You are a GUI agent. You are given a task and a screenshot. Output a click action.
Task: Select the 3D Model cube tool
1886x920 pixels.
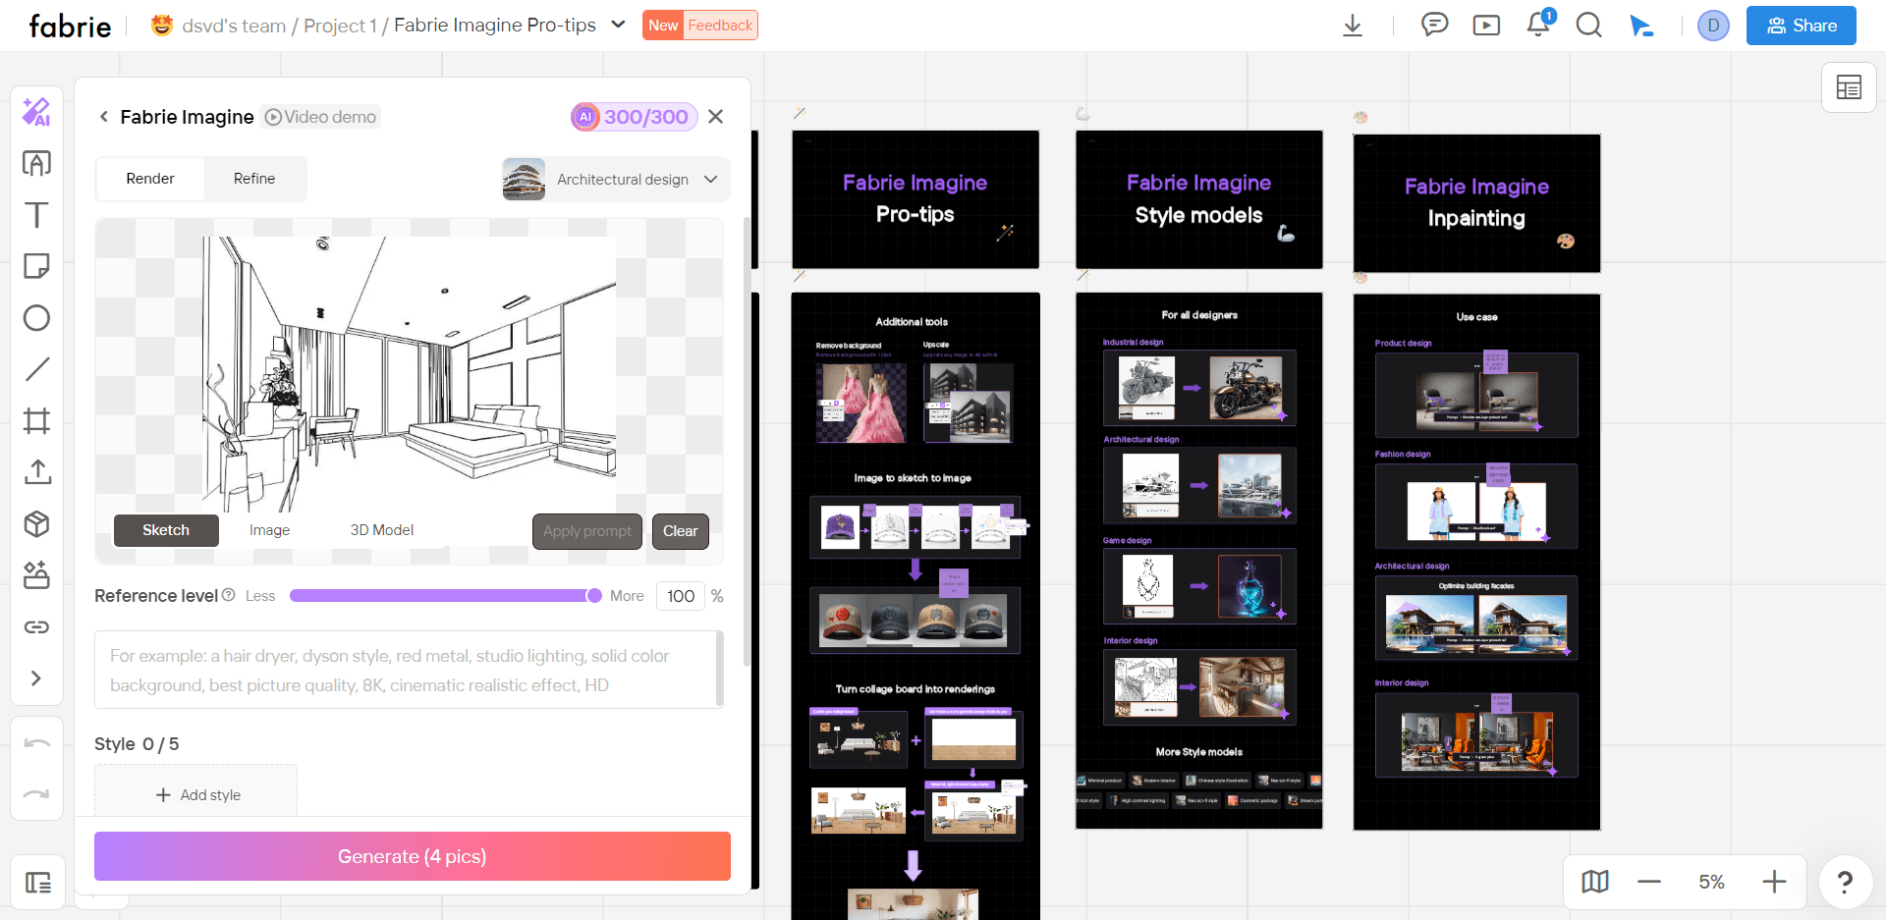(x=36, y=524)
